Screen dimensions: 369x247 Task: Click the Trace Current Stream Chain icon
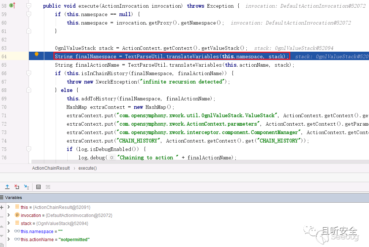tap(48, 187)
